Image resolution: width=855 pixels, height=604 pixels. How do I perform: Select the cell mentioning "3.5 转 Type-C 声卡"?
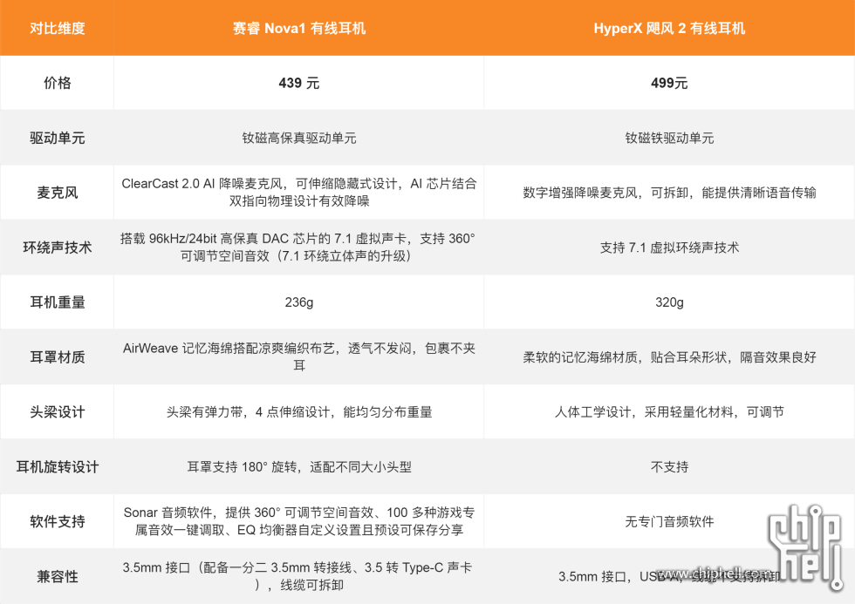298,576
